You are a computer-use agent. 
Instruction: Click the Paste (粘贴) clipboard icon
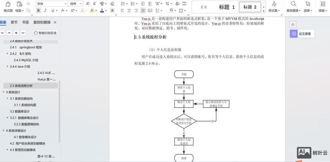tap(19, 4)
